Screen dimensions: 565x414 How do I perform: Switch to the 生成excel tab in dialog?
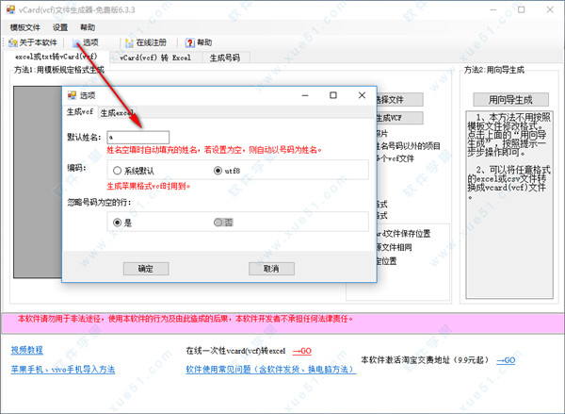118,113
